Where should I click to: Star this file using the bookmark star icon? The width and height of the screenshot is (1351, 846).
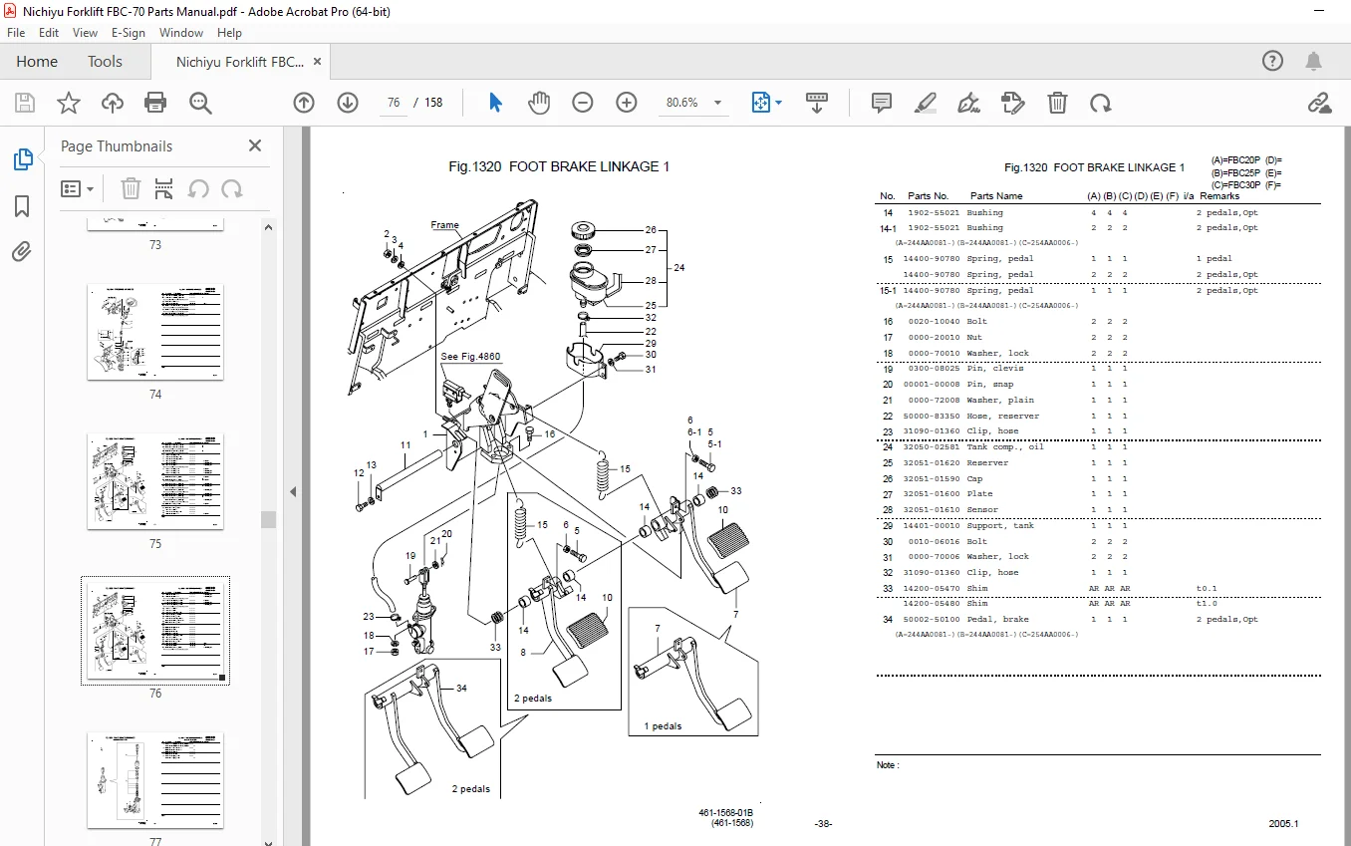tap(69, 103)
